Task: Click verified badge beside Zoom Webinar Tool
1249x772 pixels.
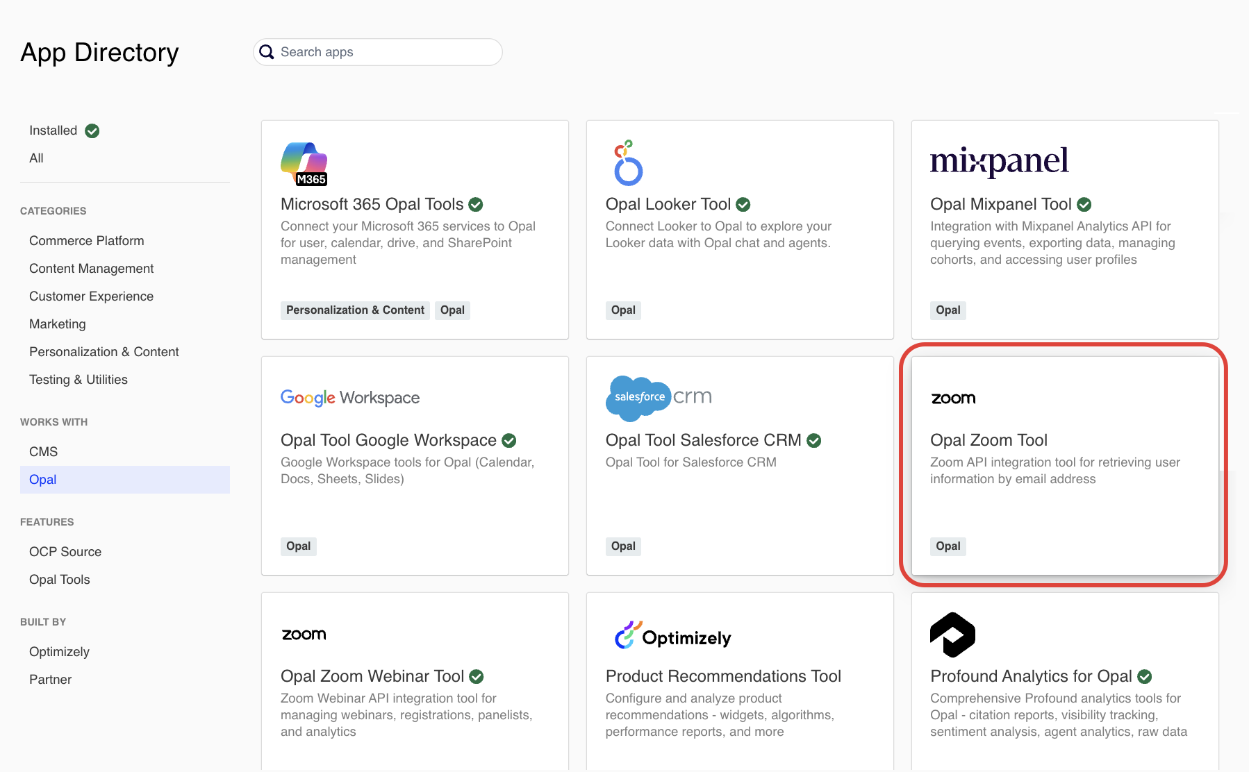Action: [477, 677]
